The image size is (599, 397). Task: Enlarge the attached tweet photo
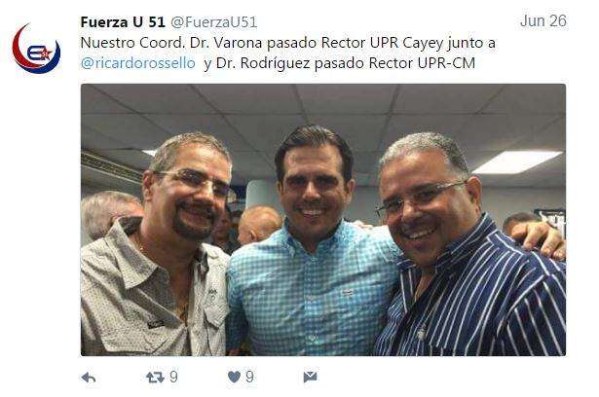click(323, 220)
